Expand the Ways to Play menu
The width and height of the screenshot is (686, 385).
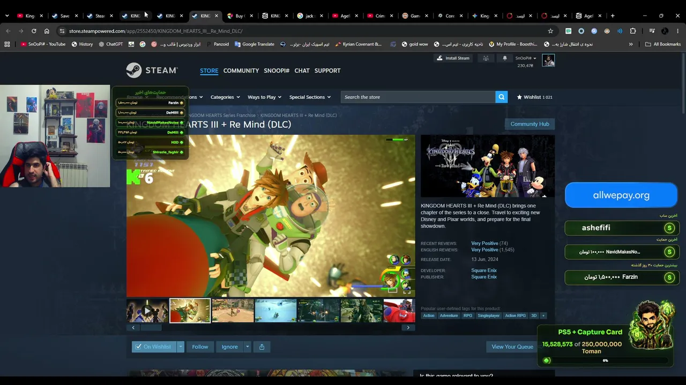pos(265,97)
